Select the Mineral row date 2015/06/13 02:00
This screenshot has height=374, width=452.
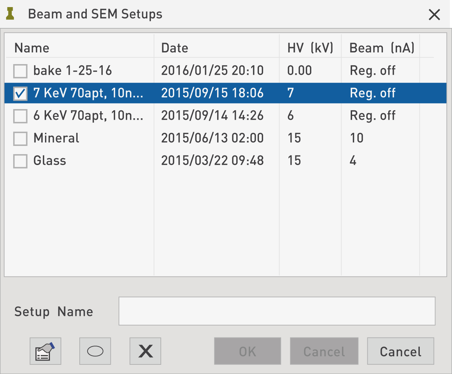tap(212, 138)
